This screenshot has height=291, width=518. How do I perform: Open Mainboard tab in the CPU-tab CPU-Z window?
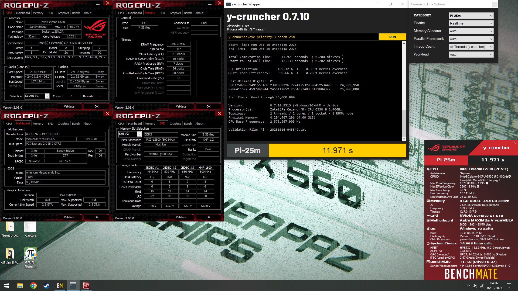pos(23,13)
